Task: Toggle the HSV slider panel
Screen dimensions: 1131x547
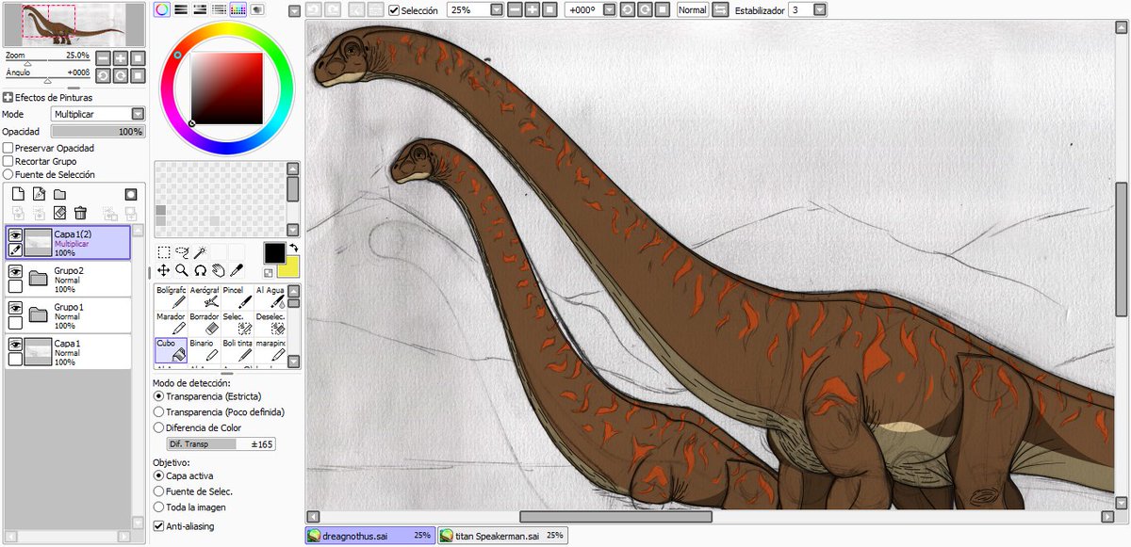Action: pyautogui.click(x=200, y=8)
